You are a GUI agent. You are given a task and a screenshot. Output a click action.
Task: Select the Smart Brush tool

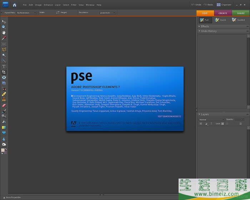pos(4,116)
